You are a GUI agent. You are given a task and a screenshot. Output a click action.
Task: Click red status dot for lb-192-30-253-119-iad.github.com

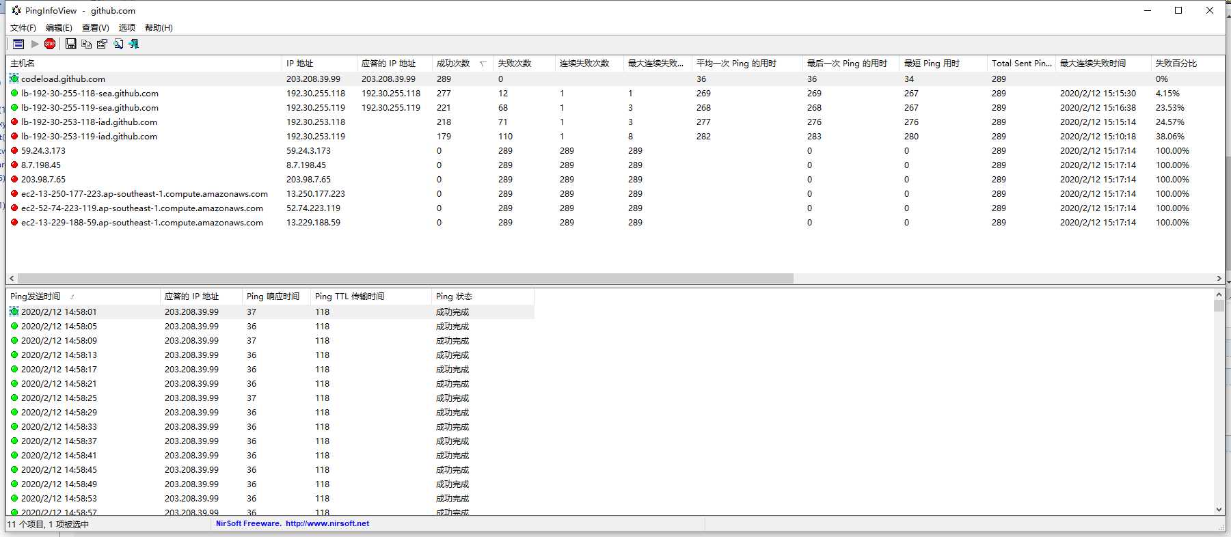tap(14, 136)
